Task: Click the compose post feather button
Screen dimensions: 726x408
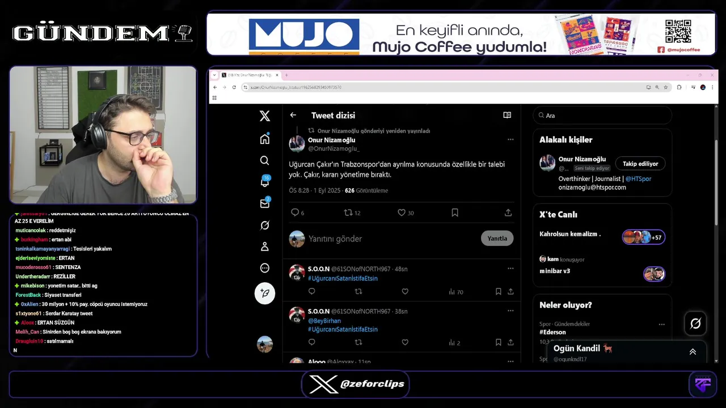Action: coord(265,293)
